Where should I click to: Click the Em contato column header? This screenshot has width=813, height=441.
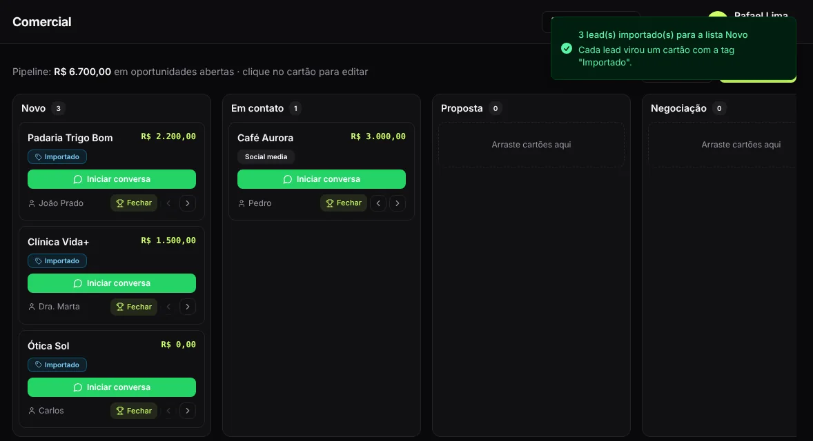point(257,108)
